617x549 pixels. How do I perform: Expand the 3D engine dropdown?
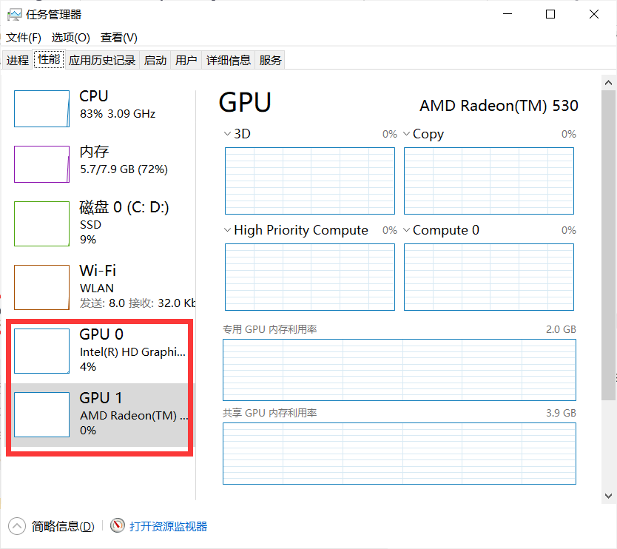coord(226,134)
